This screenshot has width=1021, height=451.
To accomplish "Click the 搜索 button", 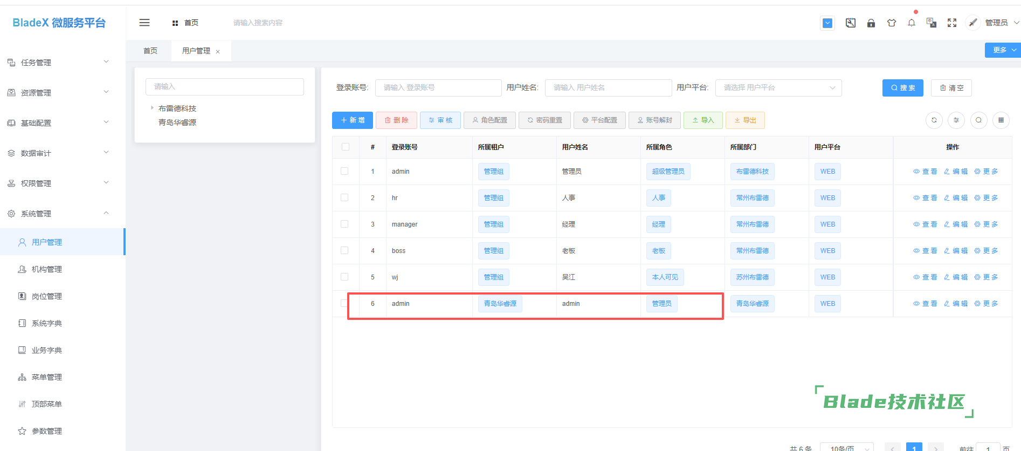I will (902, 88).
